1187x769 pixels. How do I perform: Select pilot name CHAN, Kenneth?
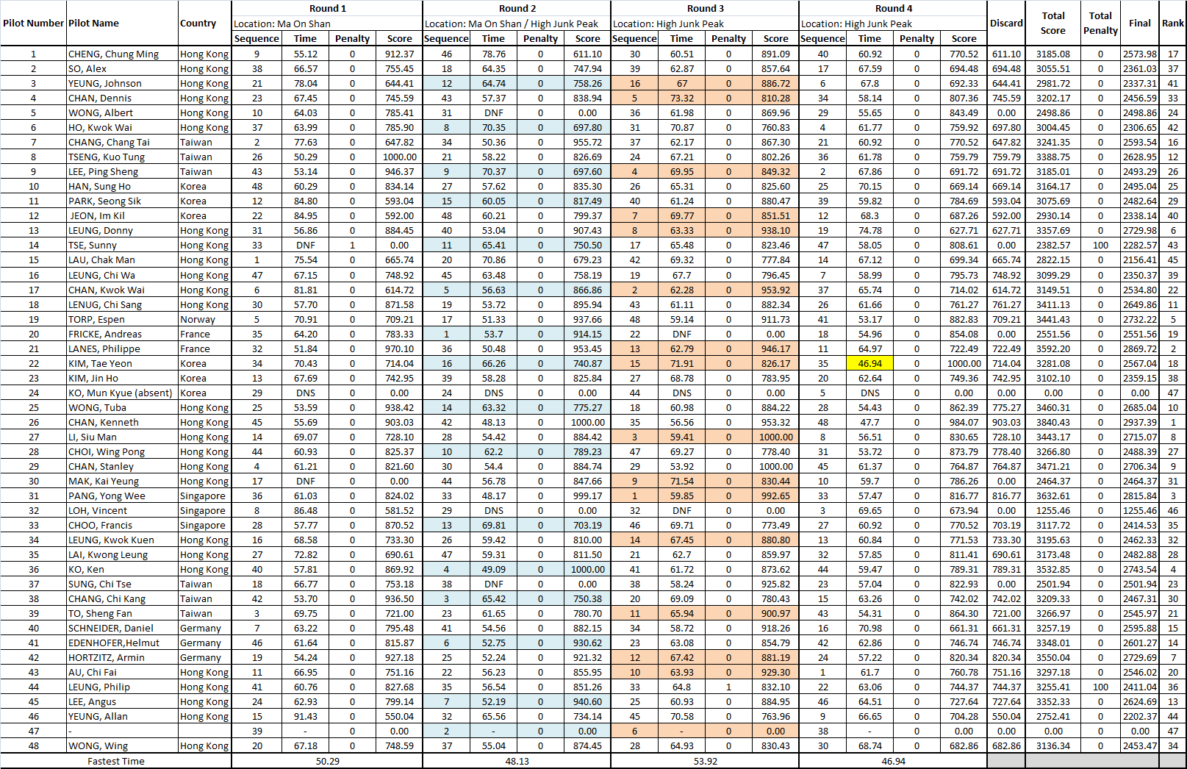(x=103, y=423)
